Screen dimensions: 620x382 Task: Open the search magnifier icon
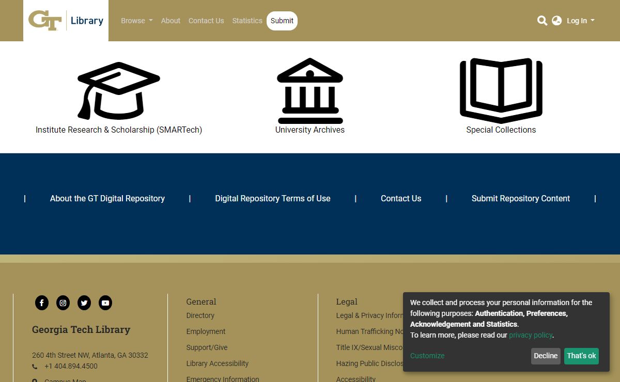pyautogui.click(x=542, y=21)
